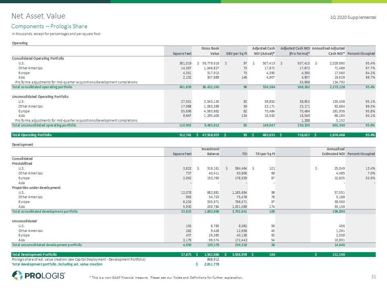The width and height of the screenshot is (387, 290).
Task: Click prestabilized occupancy 13.4%
Action: 370,168
